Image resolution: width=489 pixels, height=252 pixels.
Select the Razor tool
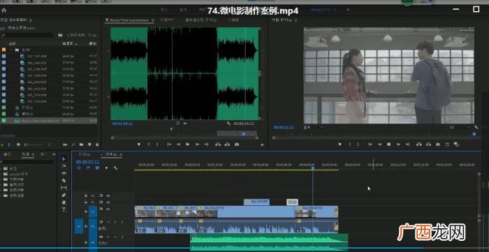64,180
